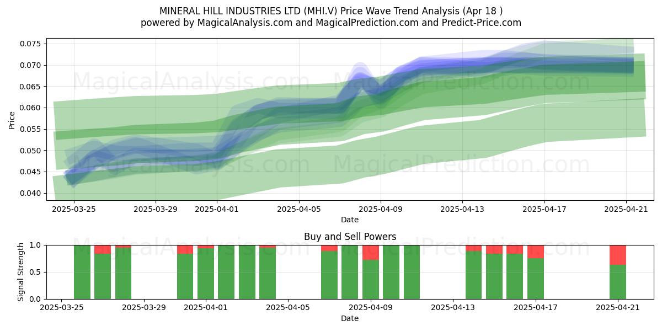
Task: Click the 'Date' label under the price chart
Action: [x=350, y=220]
